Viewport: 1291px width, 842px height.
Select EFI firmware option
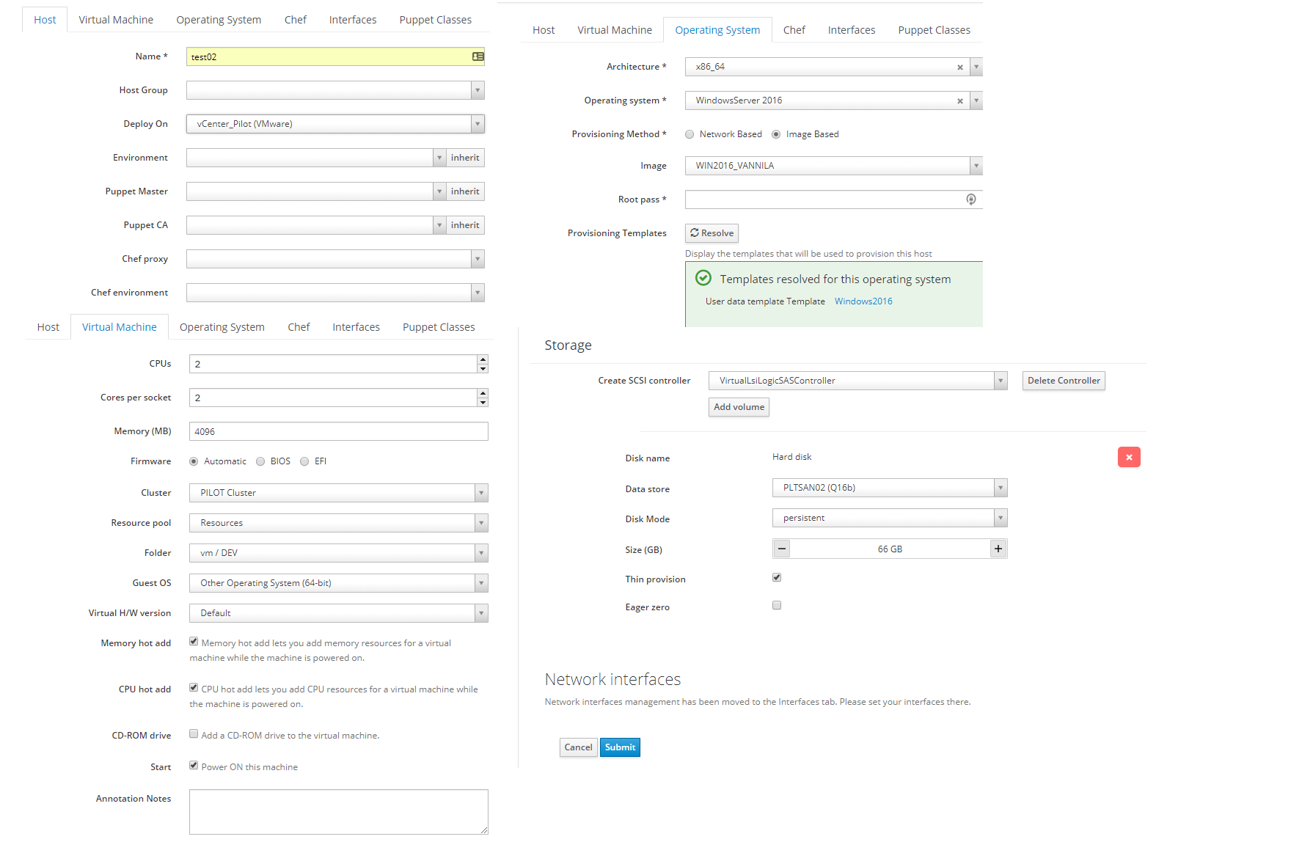tap(304, 461)
